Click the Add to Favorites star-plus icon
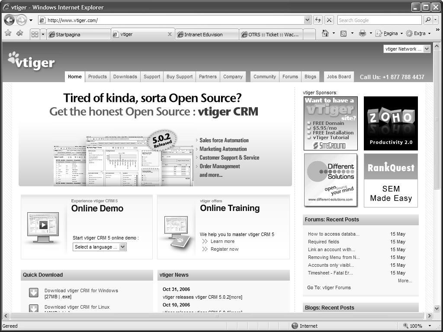 click(20, 33)
